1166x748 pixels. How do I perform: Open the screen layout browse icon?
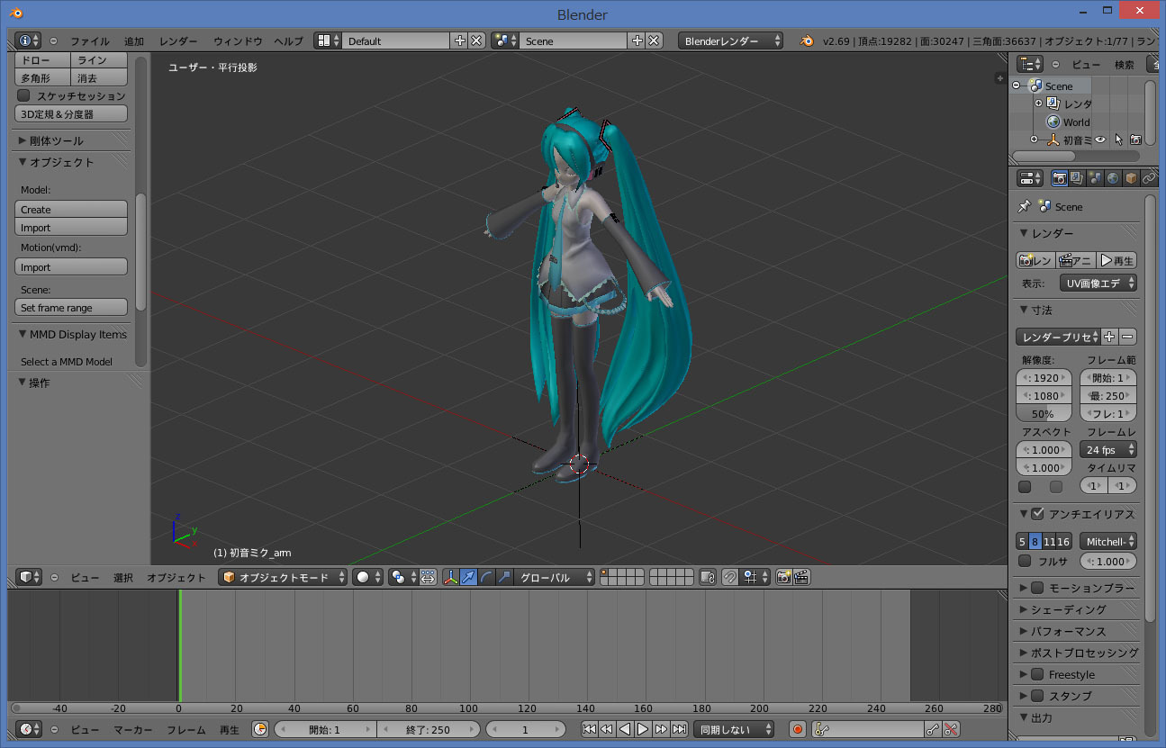pos(329,41)
